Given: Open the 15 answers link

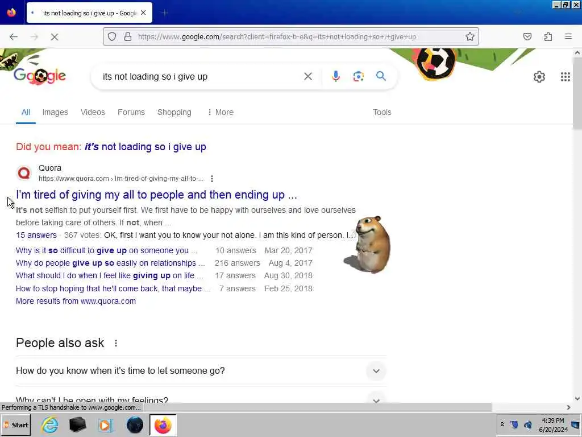Looking at the screenshot, I should pyautogui.click(x=36, y=235).
